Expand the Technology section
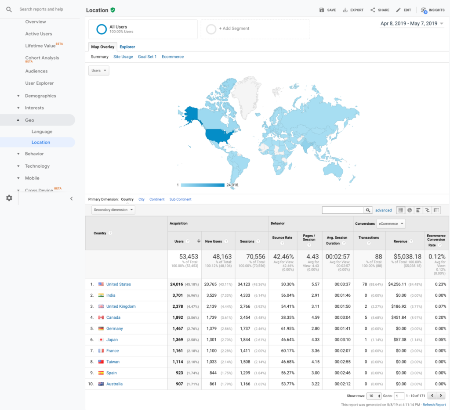This screenshot has width=450, height=410. [x=37, y=166]
